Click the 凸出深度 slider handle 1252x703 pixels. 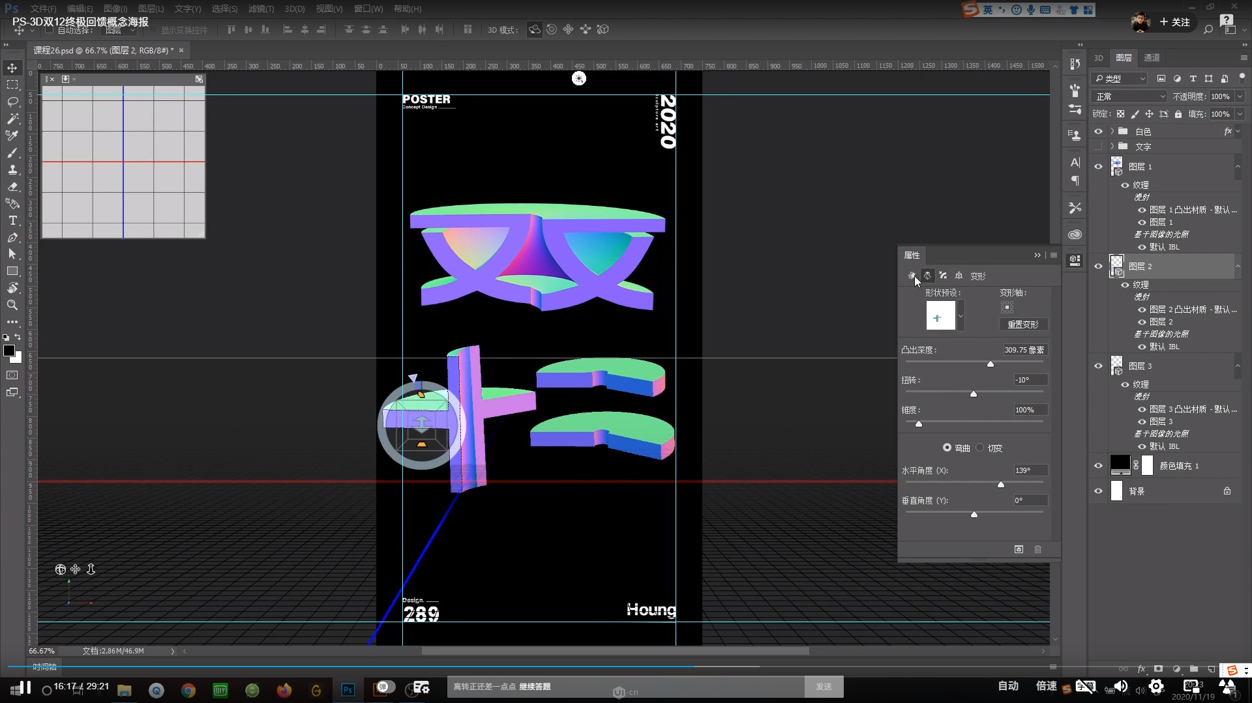991,364
